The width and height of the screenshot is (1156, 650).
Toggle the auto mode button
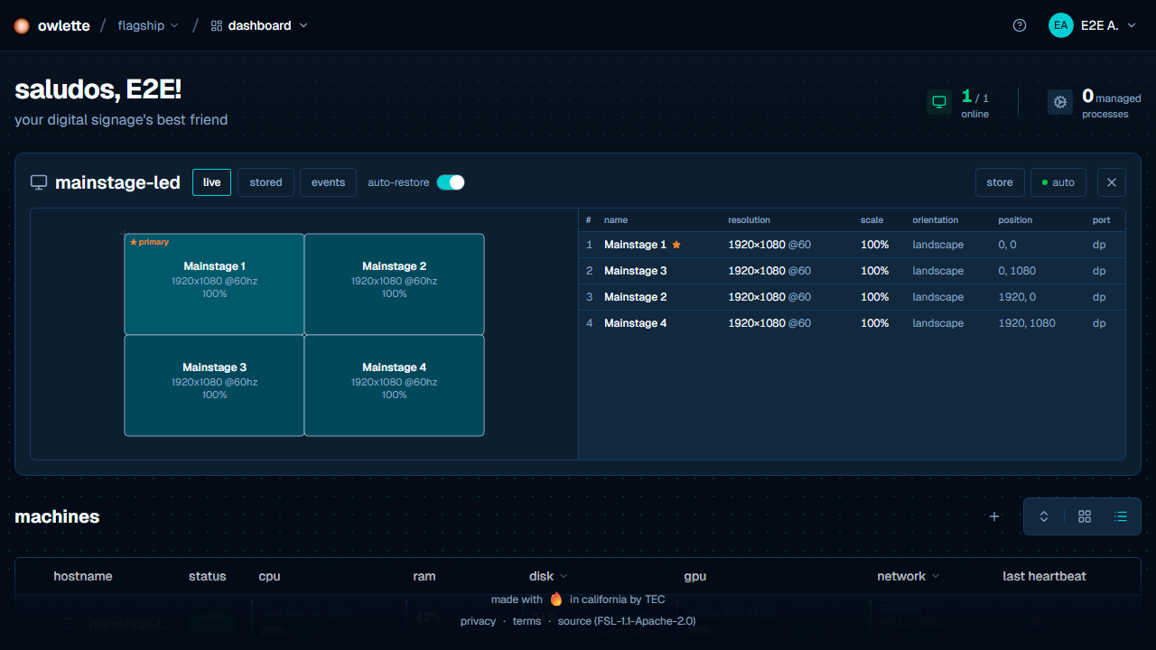point(1058,182)
